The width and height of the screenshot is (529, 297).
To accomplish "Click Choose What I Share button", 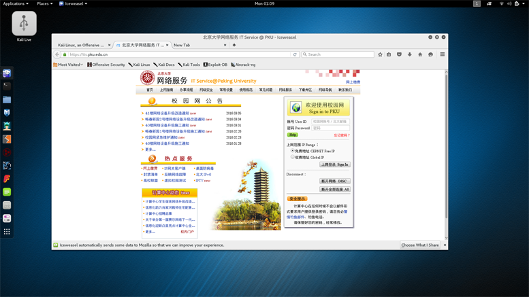I will click(420, 245).
